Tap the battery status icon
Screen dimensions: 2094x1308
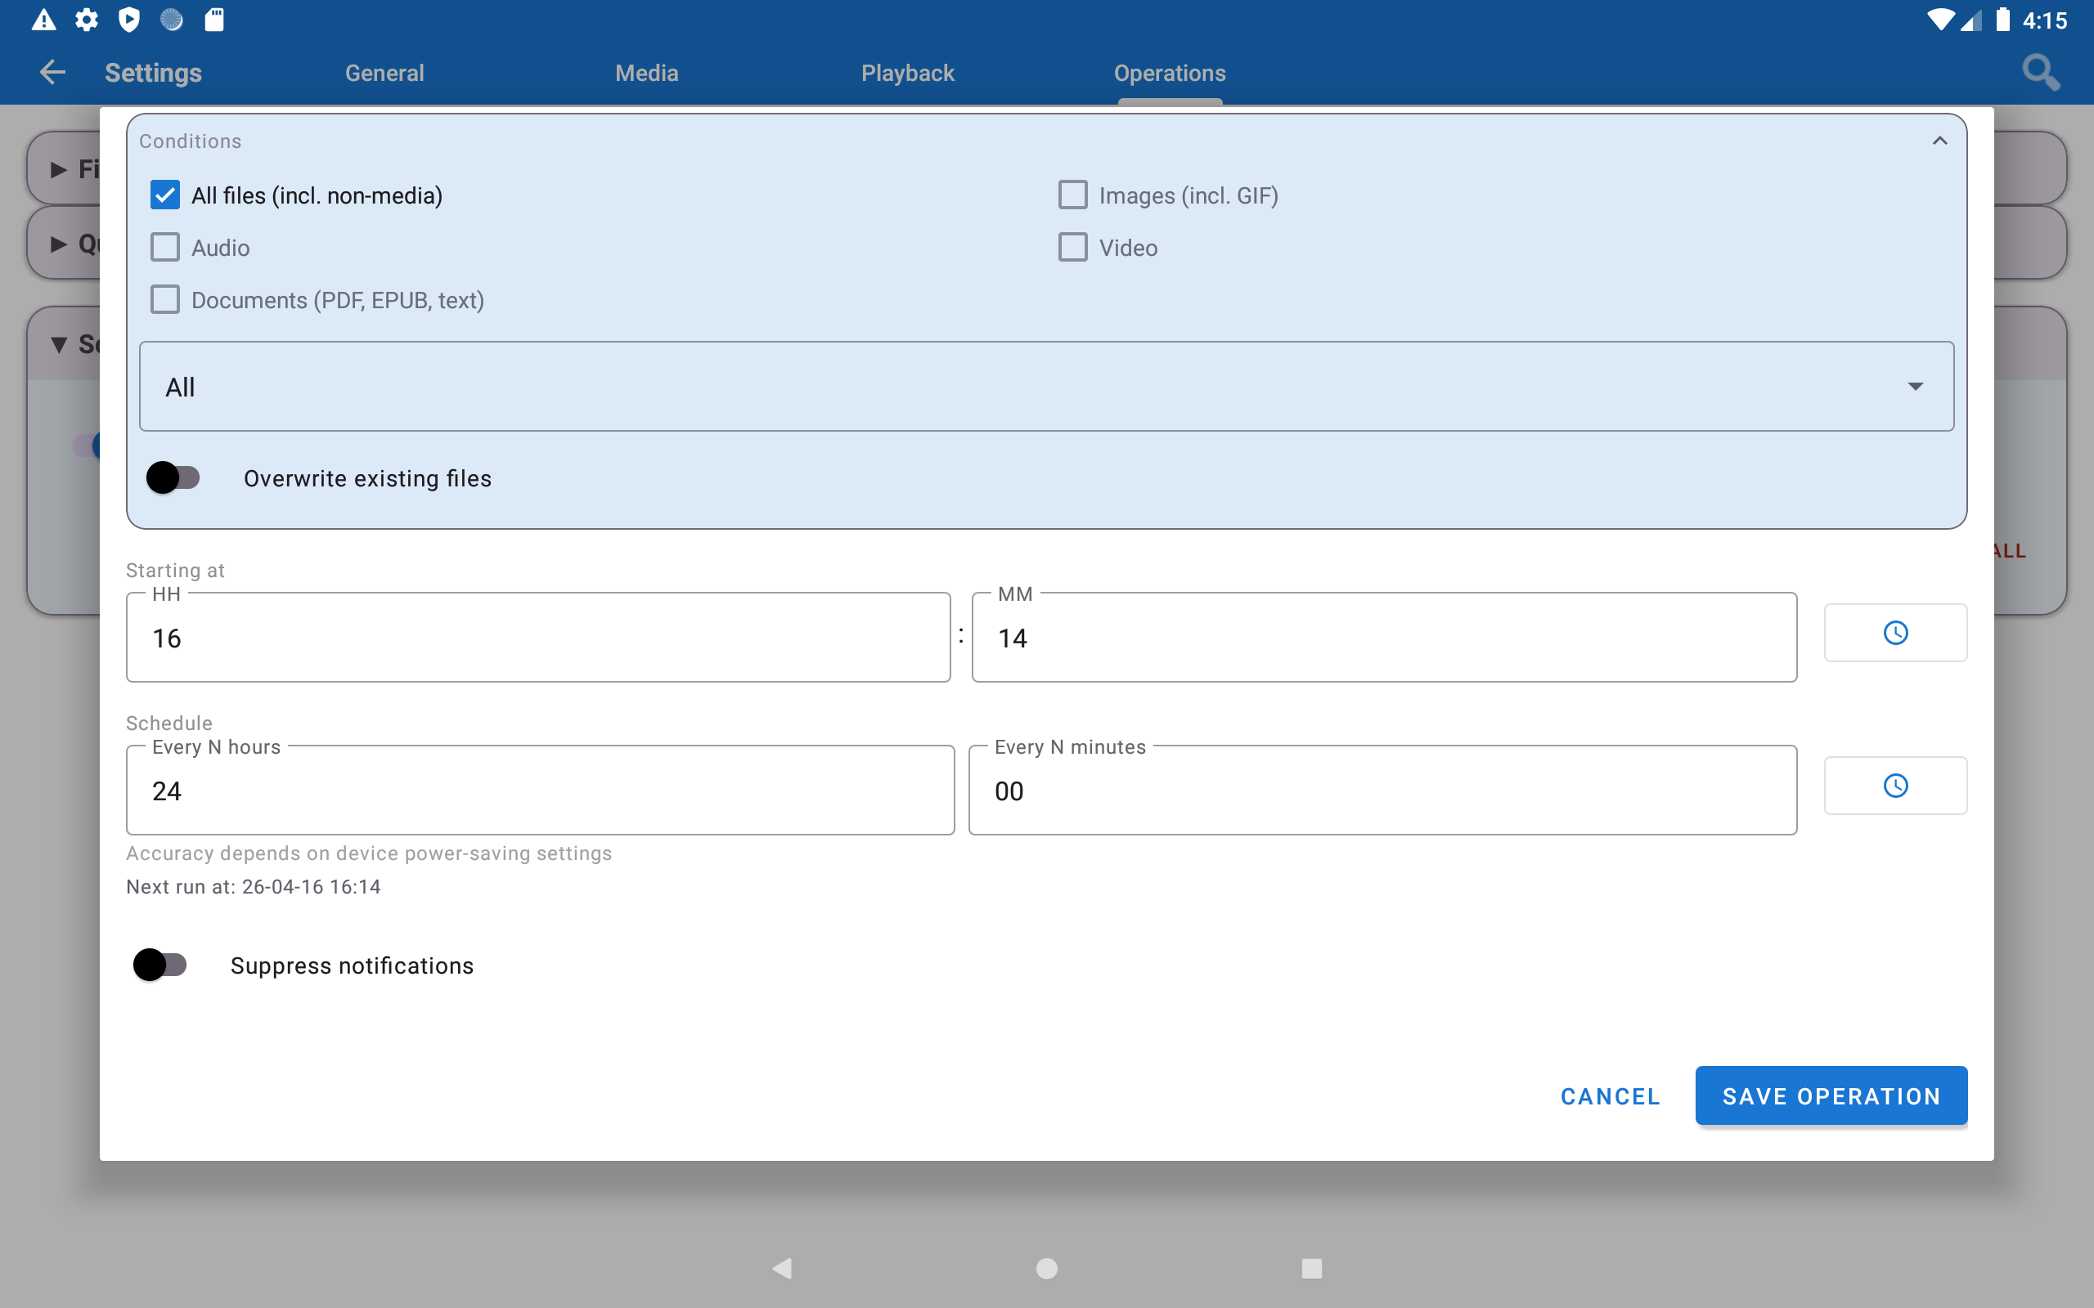(2002, 20)
